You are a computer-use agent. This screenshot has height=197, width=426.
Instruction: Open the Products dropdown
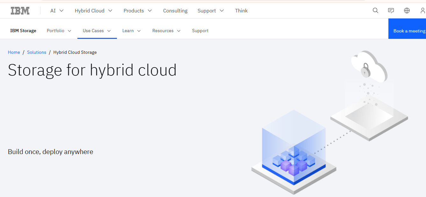[138, 11]
